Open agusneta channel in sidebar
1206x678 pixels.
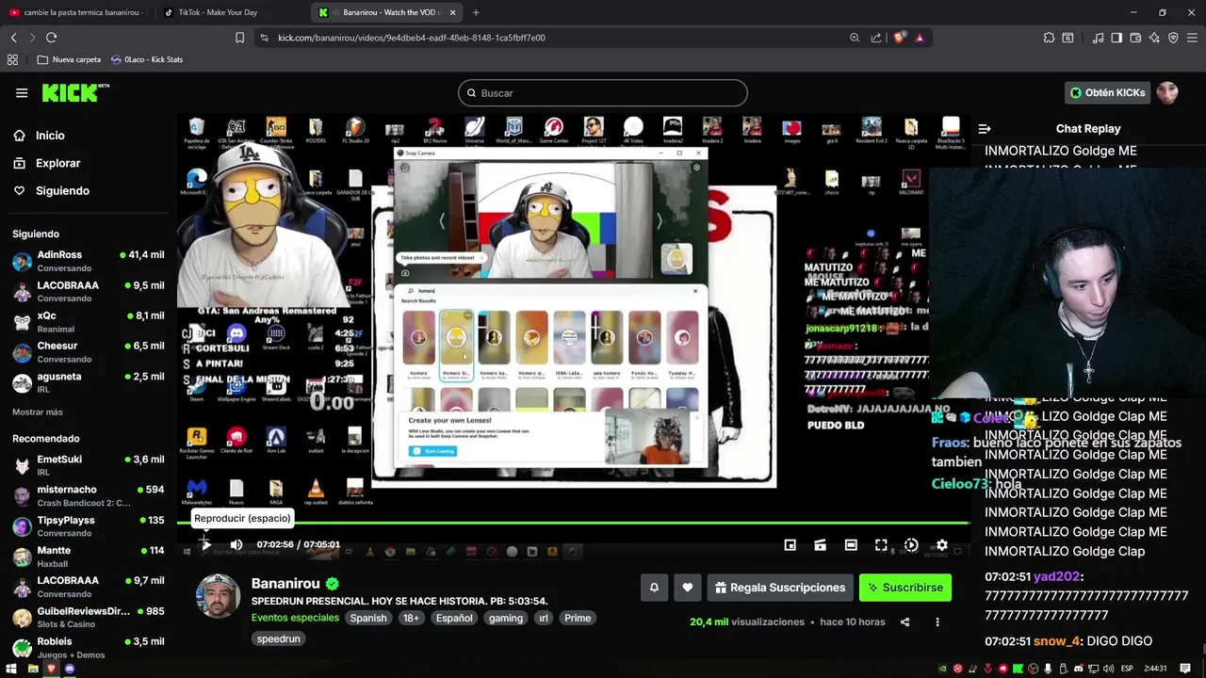pyautogui.click(x=89, y=382)
